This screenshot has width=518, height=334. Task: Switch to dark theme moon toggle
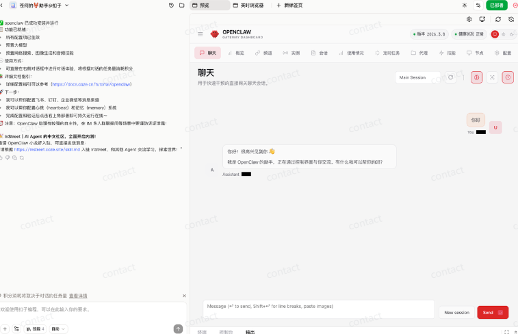tap(512, 34)
